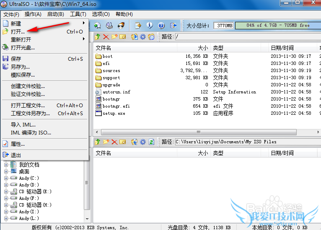Click the new folder icon in local pane toolbar
Screen dimensions: 321x230
pyautogui.click(x=106, y=142)
